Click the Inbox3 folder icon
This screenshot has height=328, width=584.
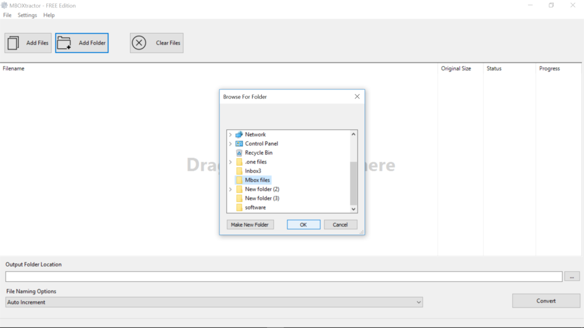tap(239, 171)
